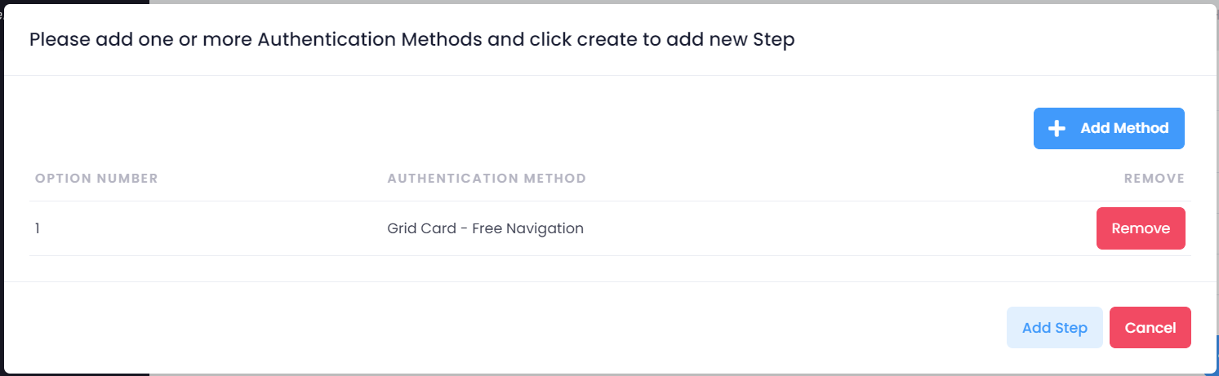Image resolution: width=1219 pixels, height=376 pixels.
Task: Click the AUTHENTICATION METHOD column header
Action: pos(486,179)
